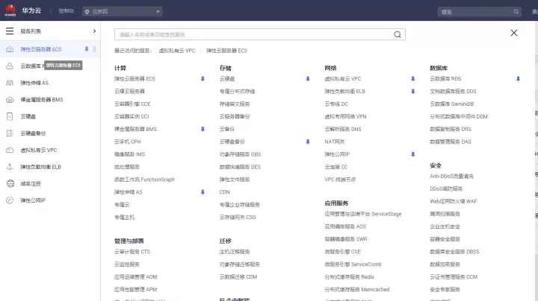Screen dimensions: 538x301
Task: Click the top header search box
Action: click(479, 12)
